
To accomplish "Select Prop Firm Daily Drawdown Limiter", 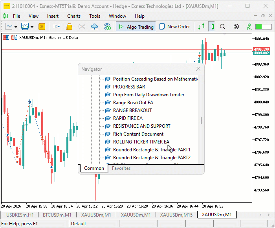I will [149, 95].
